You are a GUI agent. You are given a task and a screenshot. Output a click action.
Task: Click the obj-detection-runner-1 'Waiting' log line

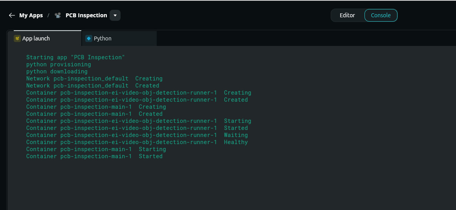coord(137,135)
